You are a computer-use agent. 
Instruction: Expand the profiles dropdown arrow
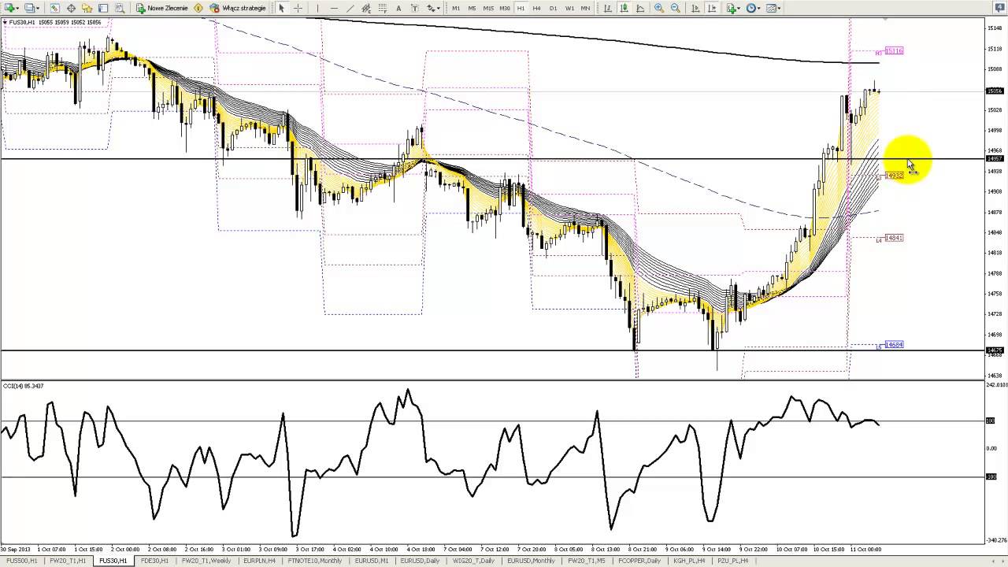pos(38,8)
